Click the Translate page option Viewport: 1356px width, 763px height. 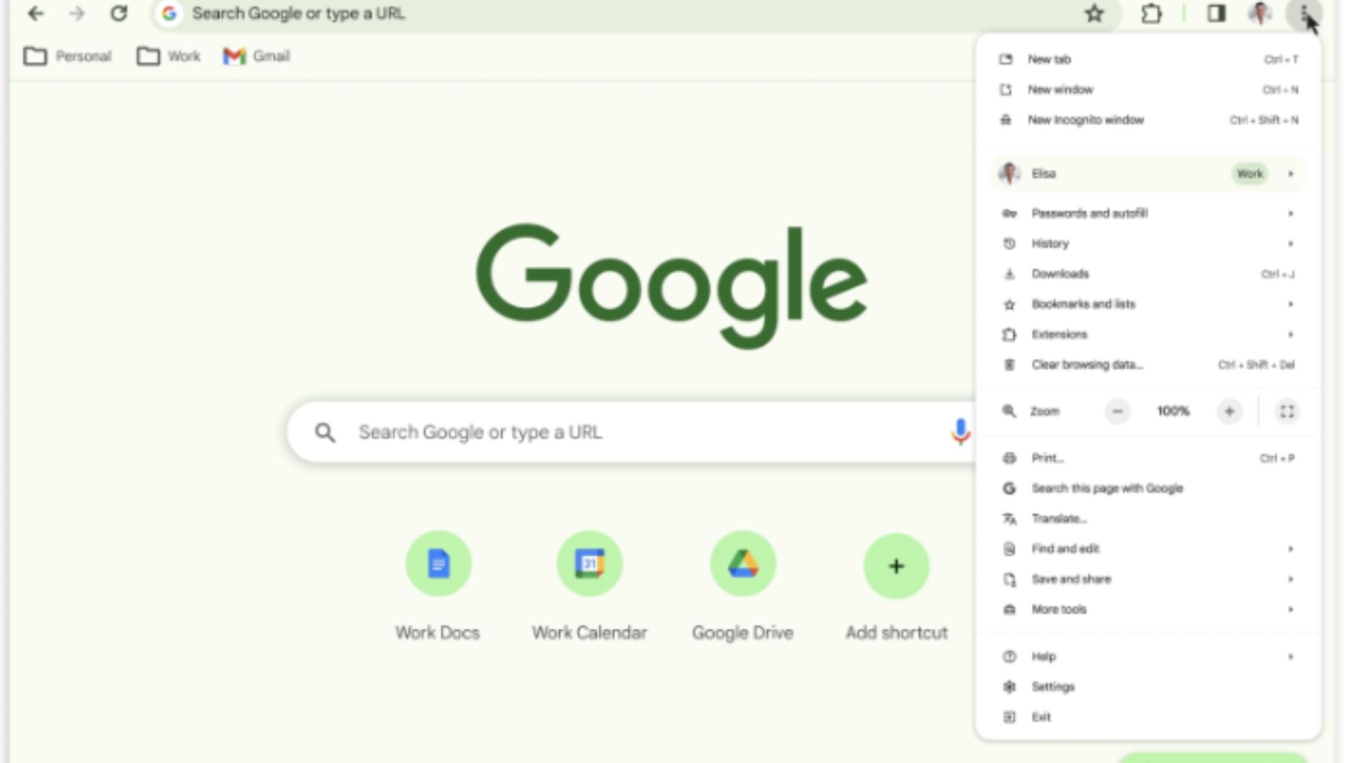1059,518
